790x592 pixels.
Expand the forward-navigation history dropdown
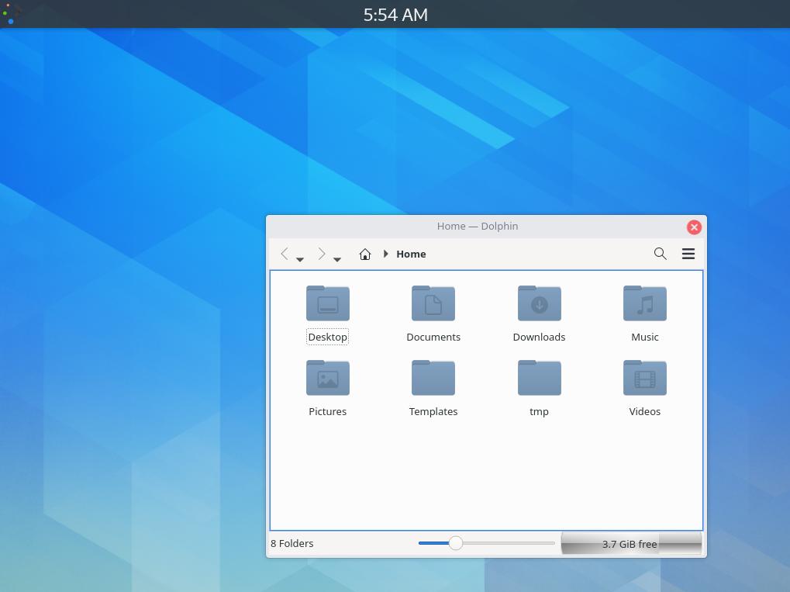tap(336, 258)
